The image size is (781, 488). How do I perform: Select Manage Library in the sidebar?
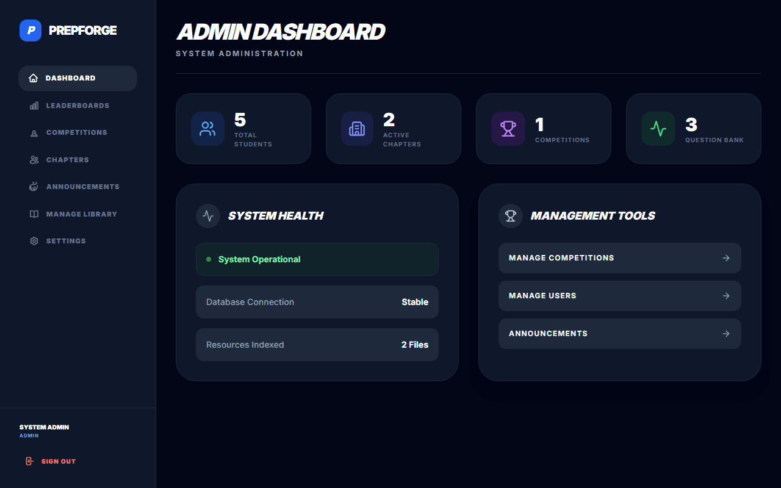point(81,214)
